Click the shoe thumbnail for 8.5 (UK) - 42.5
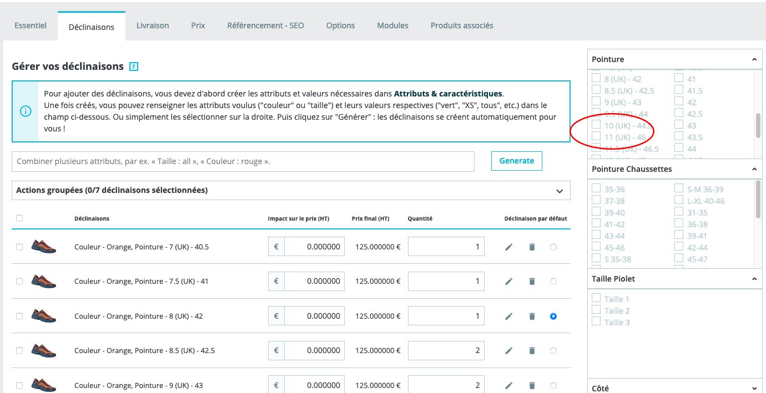766x393 pixels. [44, 350]
